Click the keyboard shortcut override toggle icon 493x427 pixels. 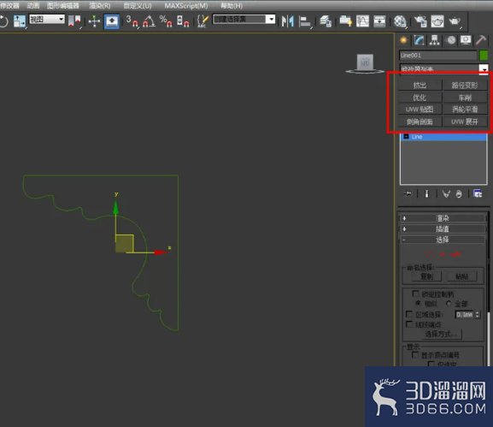tap(112, 21)
